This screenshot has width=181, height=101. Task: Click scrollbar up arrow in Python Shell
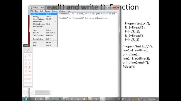118,14
